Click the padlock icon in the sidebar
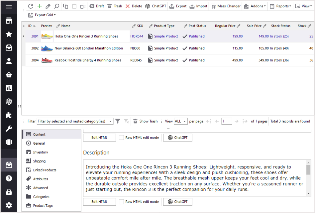315x213 pixels. point(9,192)
